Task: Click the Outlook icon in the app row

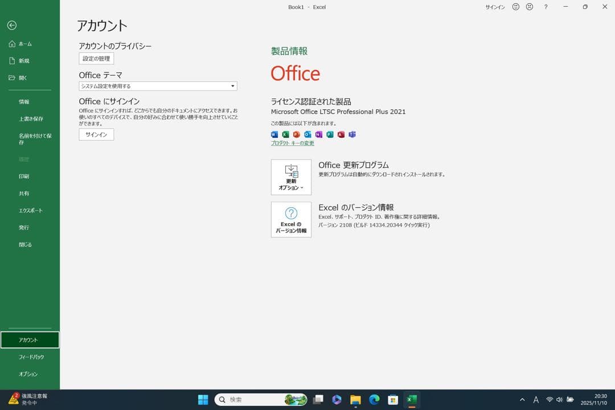Action: click(x=307, y=134)
